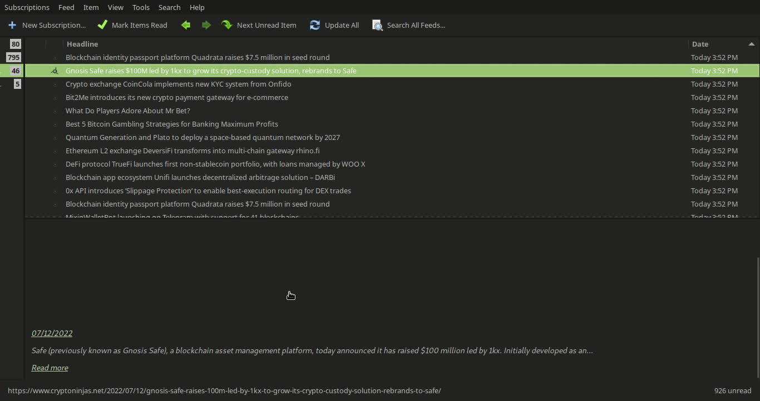Select the Best 5 Bitcoin Gambling Strategies headline
This screenshot has width=760, height=401.
pyautogui.click(x=172, y=124)
